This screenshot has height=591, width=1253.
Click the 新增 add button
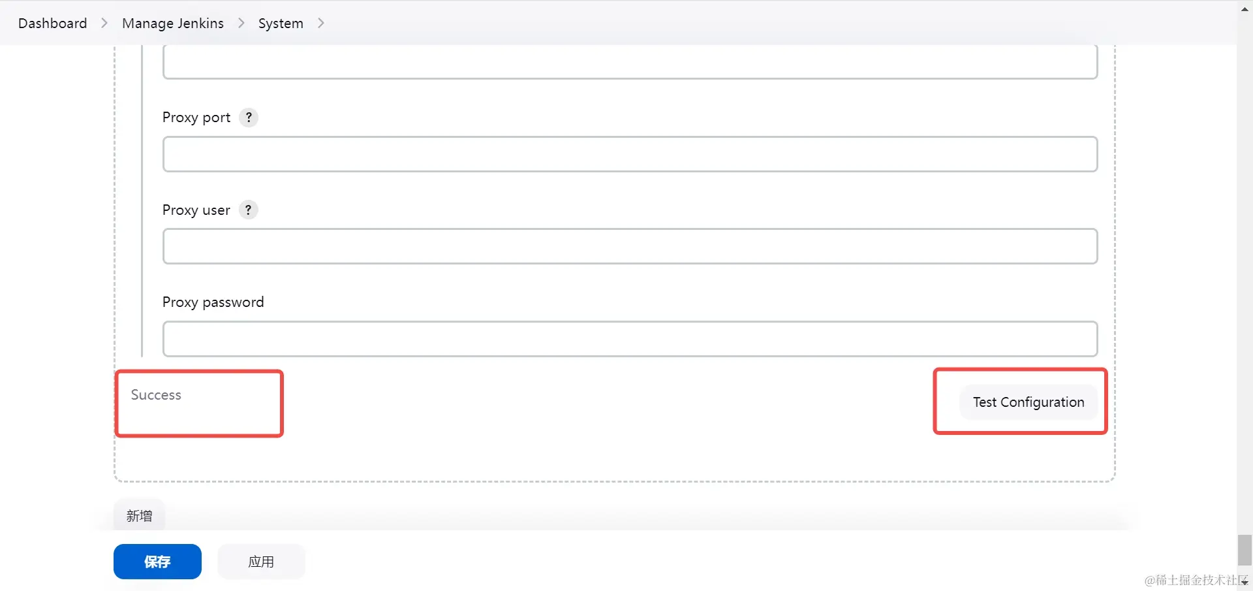138,515
